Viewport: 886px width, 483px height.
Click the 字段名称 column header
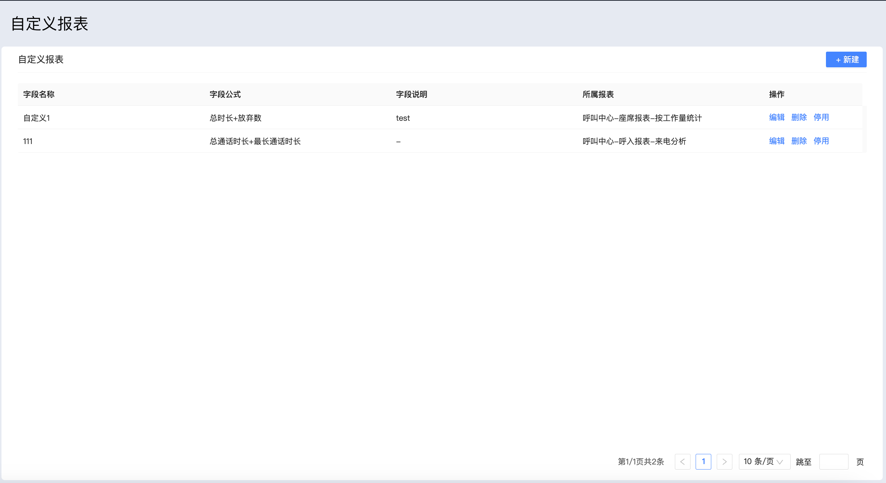point(39,95)
